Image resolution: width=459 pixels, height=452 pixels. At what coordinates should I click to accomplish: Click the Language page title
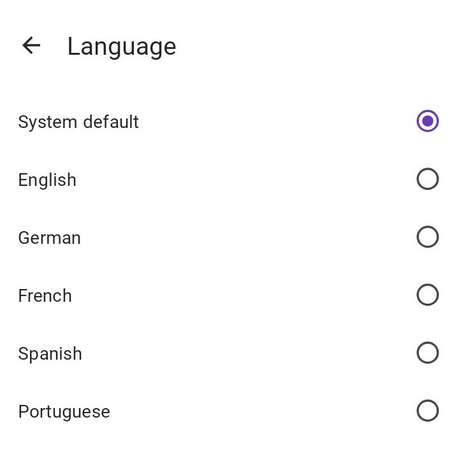pos(121,46)
